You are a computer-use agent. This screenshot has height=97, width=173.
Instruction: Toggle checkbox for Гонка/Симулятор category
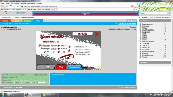141,30
